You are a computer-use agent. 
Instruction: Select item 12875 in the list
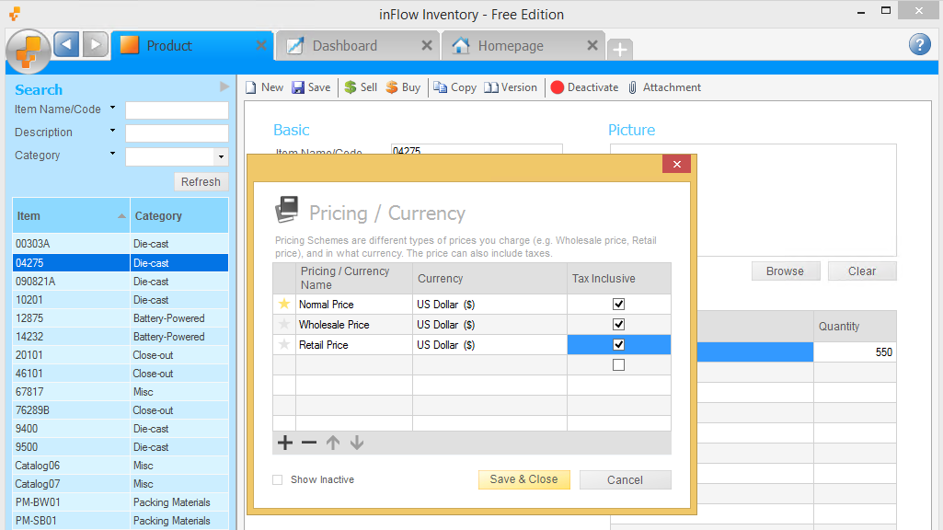pos(121,318)
